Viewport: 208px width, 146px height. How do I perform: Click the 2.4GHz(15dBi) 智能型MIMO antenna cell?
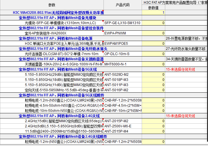[64, 121]
